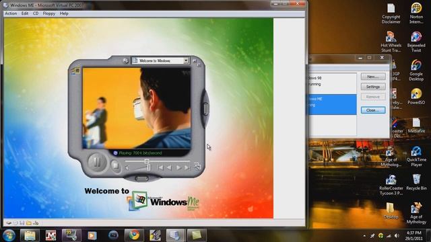
Task: Open the Windows Start orb
Action: (9, 235)
